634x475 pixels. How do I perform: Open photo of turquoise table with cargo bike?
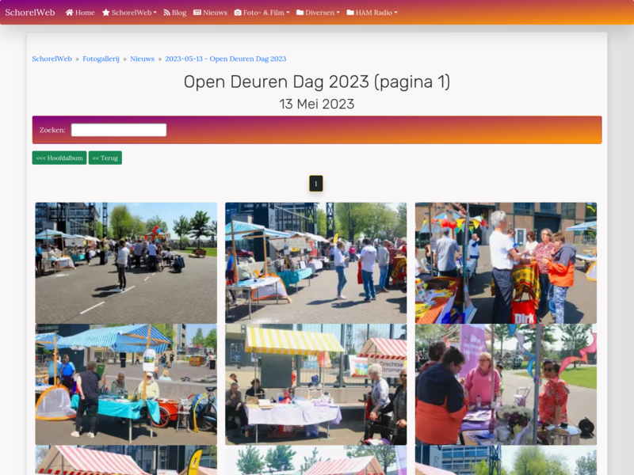126,385
